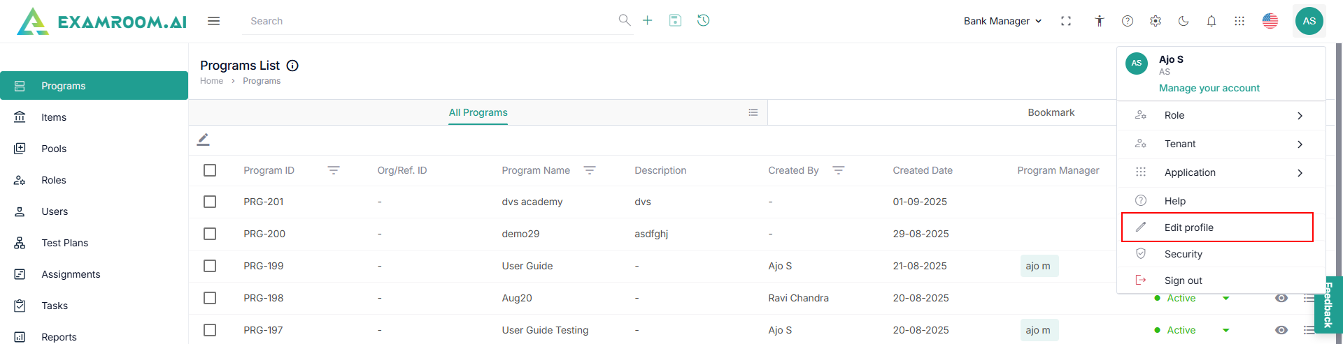The image size is (1343, 344).
Task: Switch to the Bookmark tab
Action: 1051,112
